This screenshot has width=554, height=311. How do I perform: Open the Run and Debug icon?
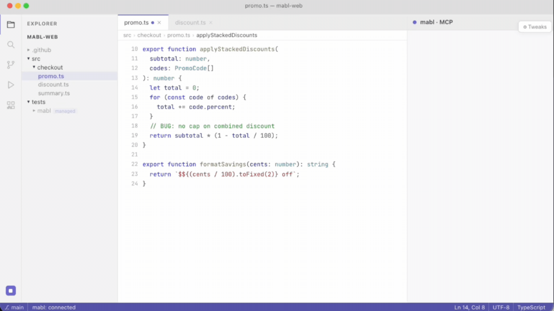(x=11, y=85)
